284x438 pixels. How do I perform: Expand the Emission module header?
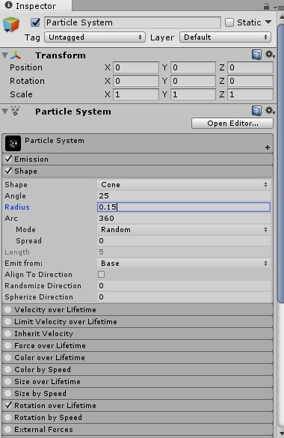(x=138, y=159)
